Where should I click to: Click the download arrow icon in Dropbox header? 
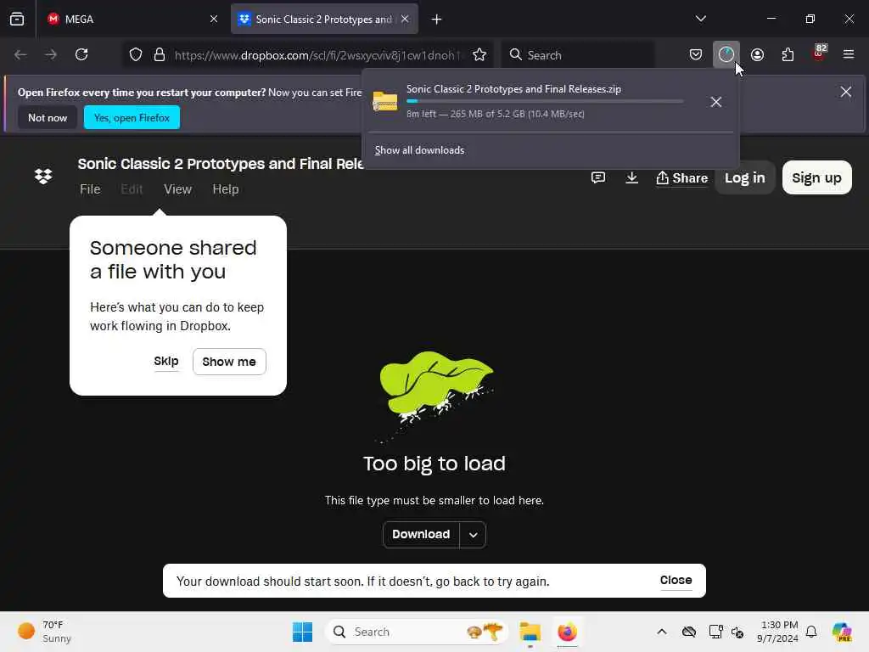point(631,177)
